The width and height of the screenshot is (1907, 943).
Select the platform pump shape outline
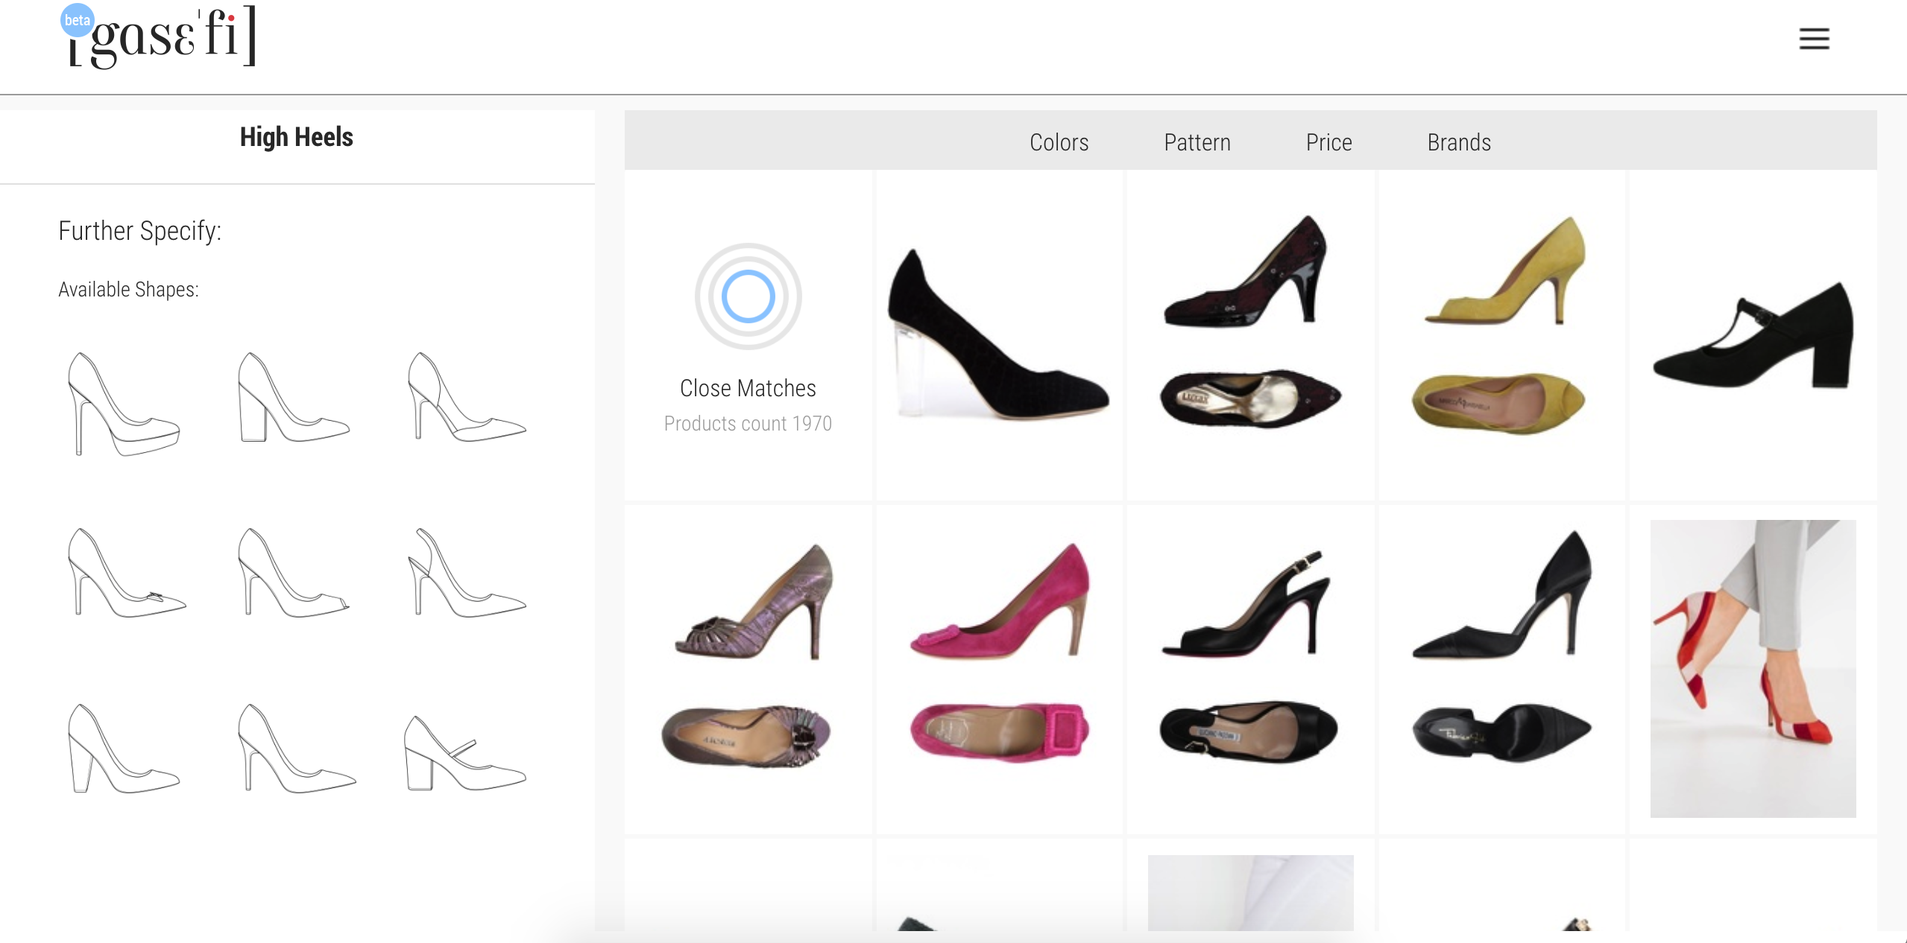point(124,404)
